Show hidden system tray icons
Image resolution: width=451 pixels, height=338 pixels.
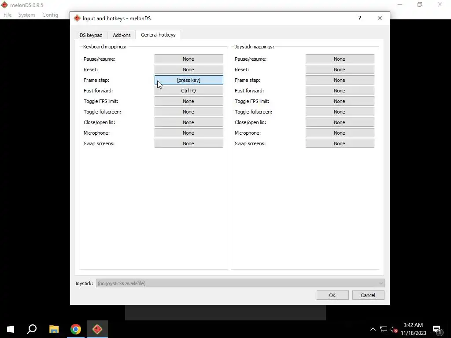(x=373, y=329)
